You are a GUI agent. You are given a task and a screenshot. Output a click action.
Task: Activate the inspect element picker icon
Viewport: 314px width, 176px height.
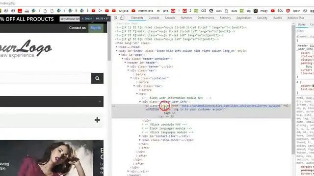coord(116,18)
